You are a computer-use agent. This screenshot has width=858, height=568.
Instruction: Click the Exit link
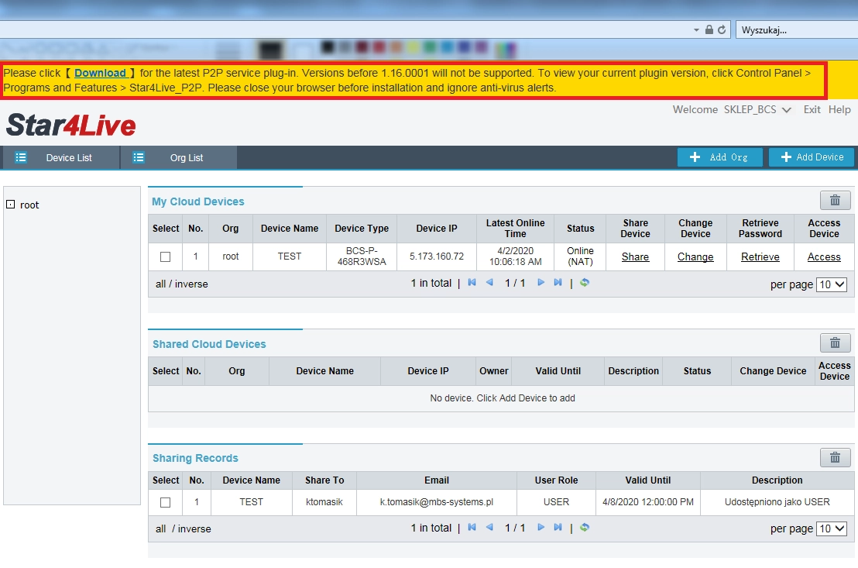812,109
